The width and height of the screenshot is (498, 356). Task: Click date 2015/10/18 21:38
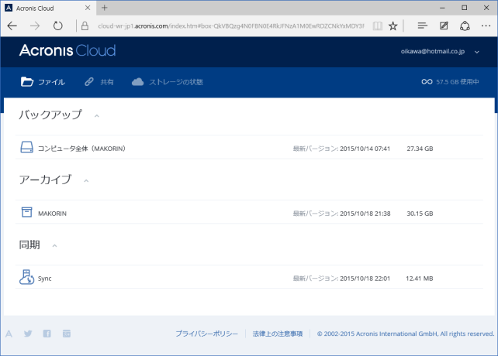click(365, 214)
